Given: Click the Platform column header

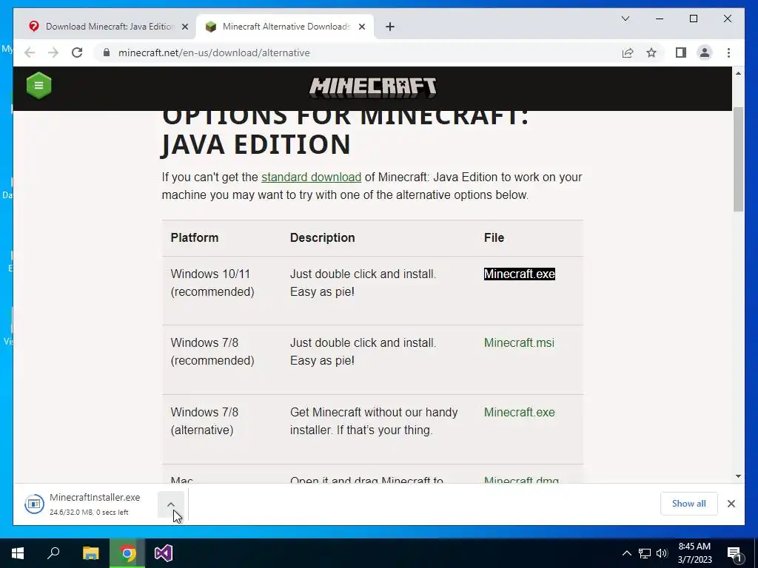Looking at the screenshot, I should coord(195,237).
